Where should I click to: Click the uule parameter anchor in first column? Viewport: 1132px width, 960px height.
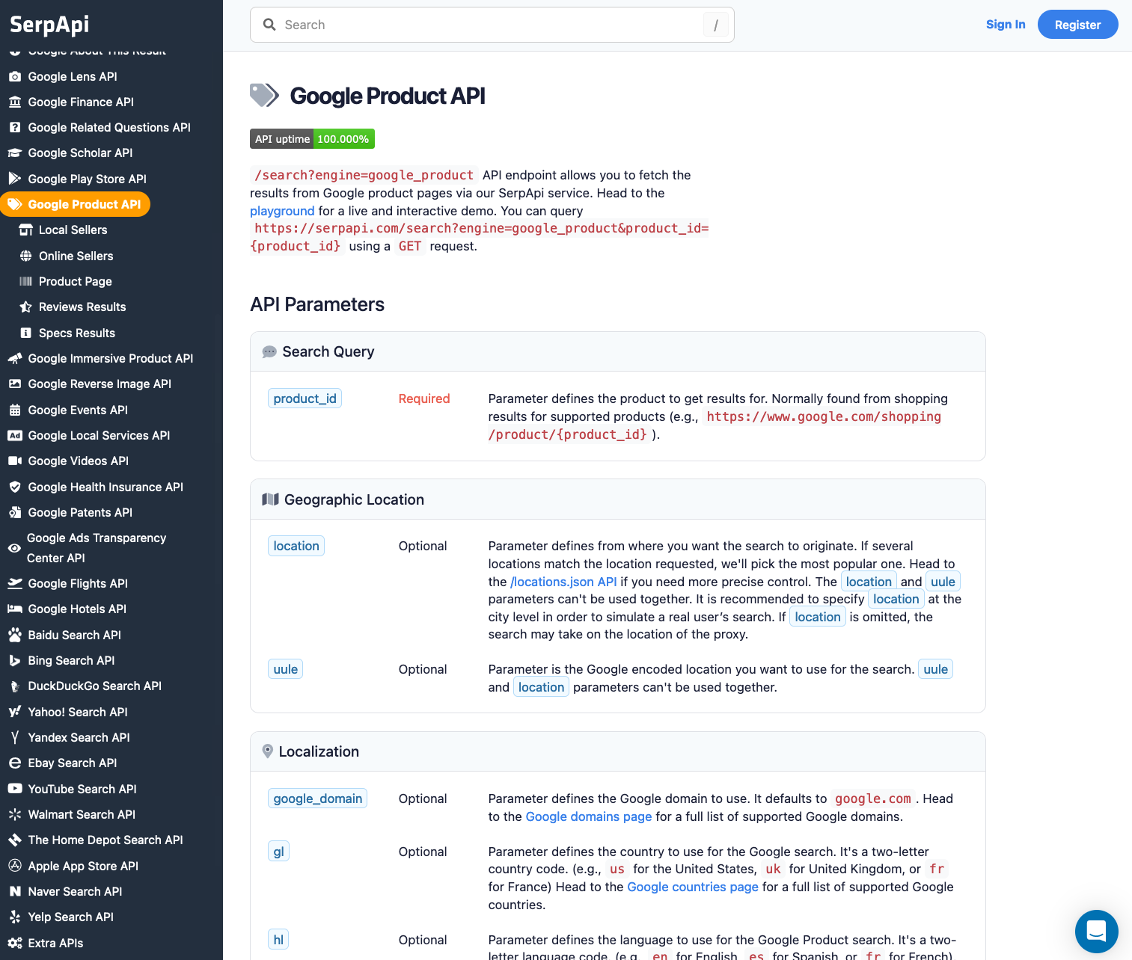click(x=285, y=669)
